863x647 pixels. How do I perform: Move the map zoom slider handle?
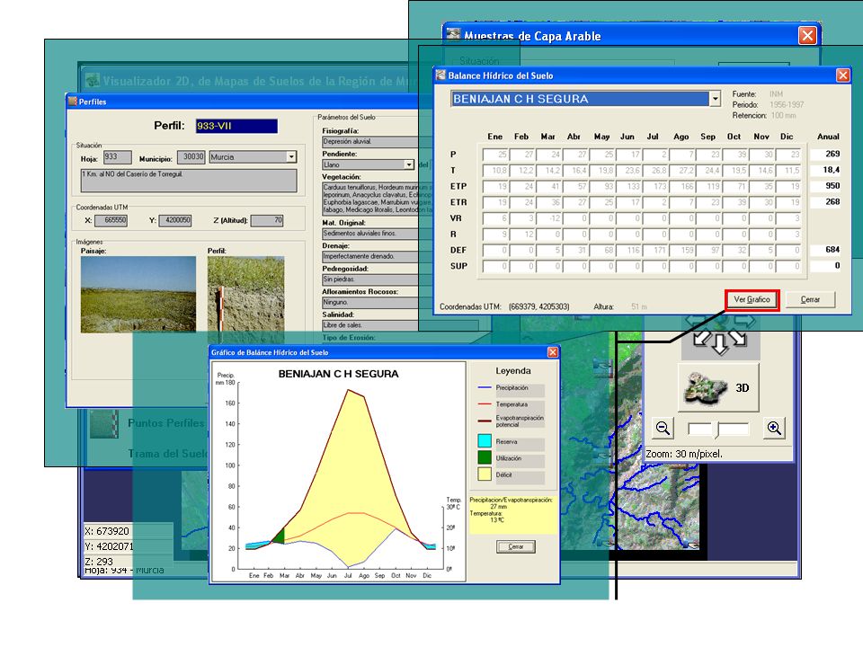[716, 430]
